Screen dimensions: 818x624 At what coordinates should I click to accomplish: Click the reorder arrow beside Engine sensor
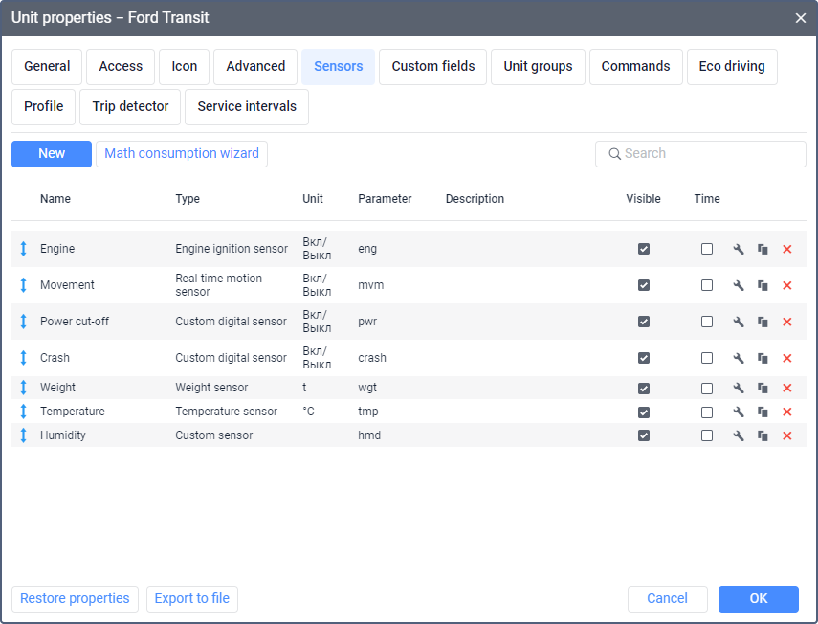pos(24,249)
